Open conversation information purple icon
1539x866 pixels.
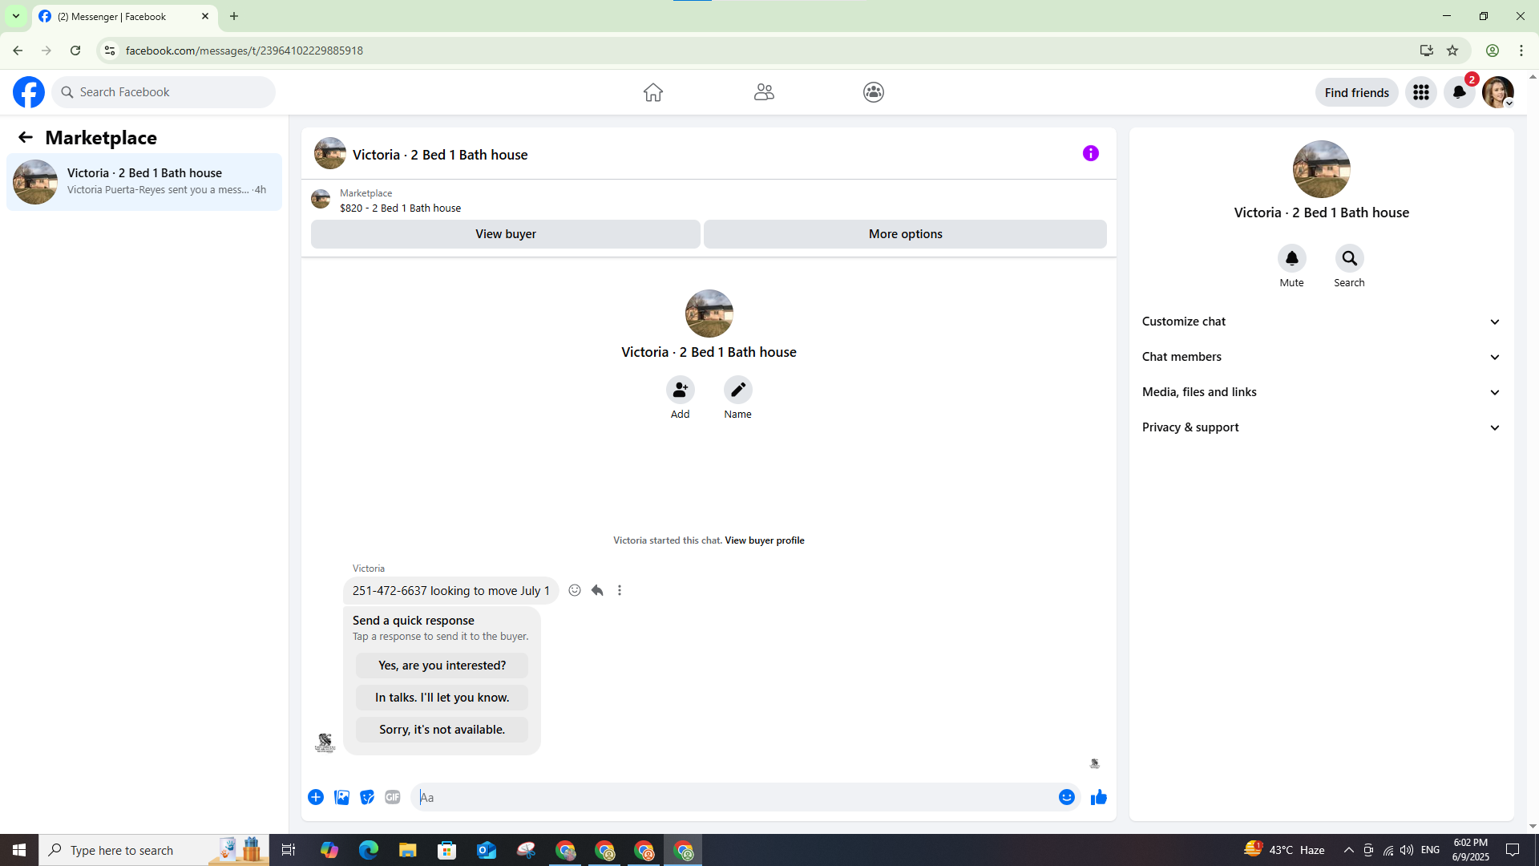[x=1091, y=153]
